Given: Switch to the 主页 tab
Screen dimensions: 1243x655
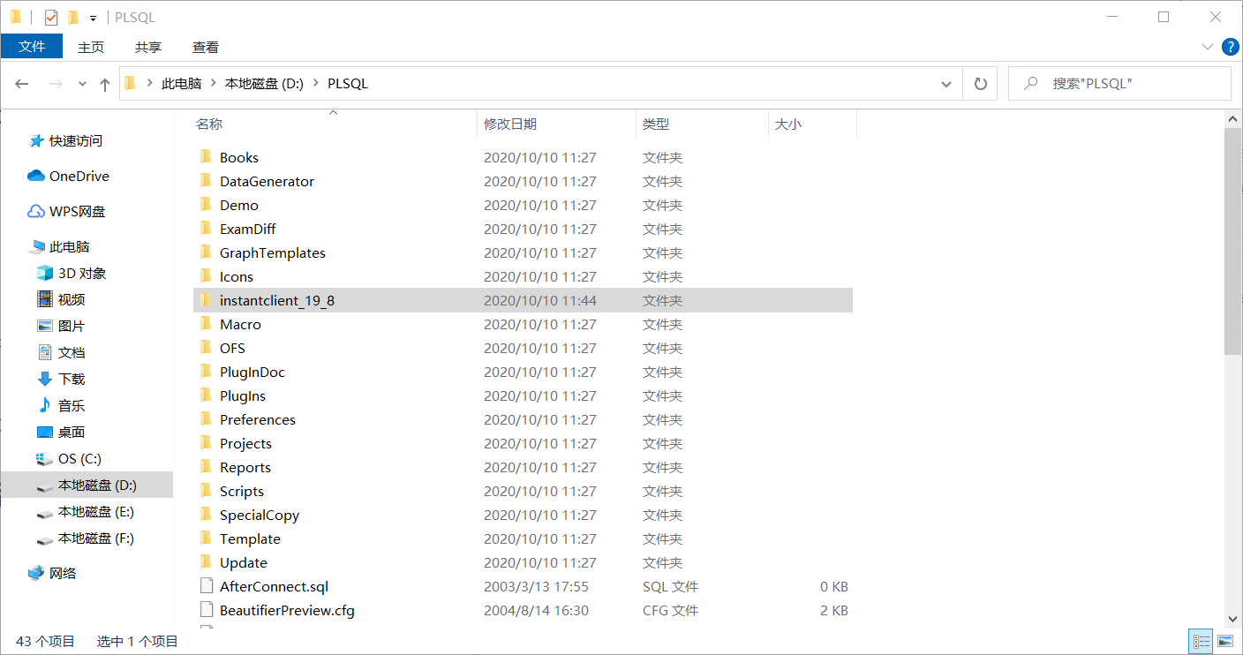Looking at the screenshot, I should coord(91,47).
